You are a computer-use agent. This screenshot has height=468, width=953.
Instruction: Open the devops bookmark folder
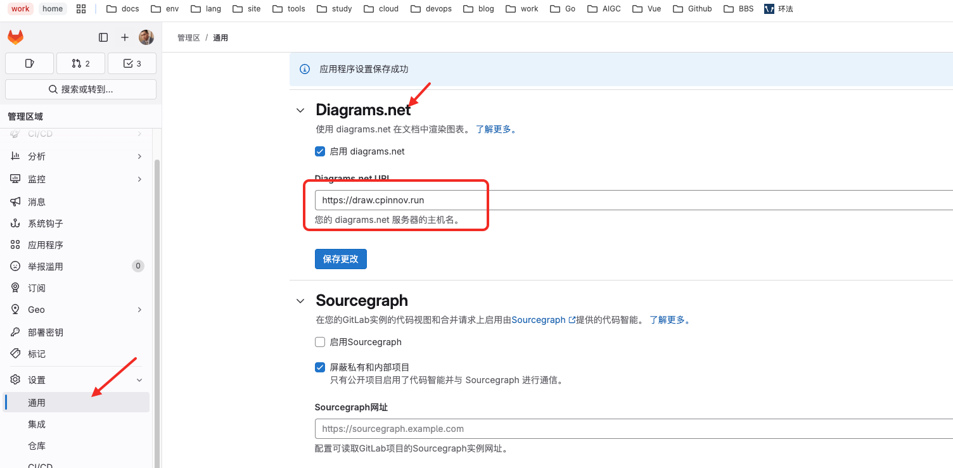click(432, 9)
